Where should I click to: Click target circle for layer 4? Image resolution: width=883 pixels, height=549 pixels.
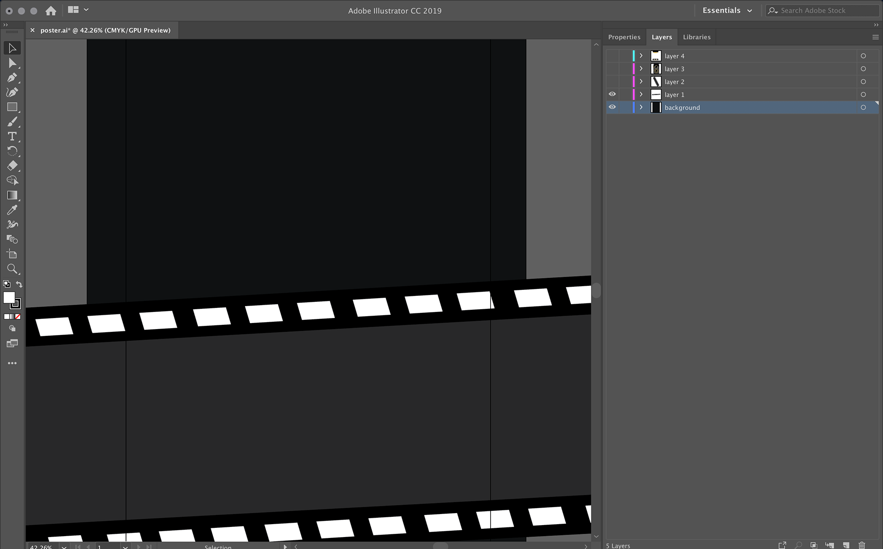(x=863, y=56)
